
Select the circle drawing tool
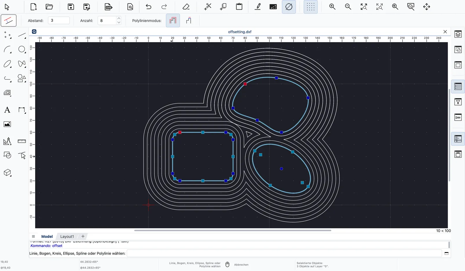22,49
